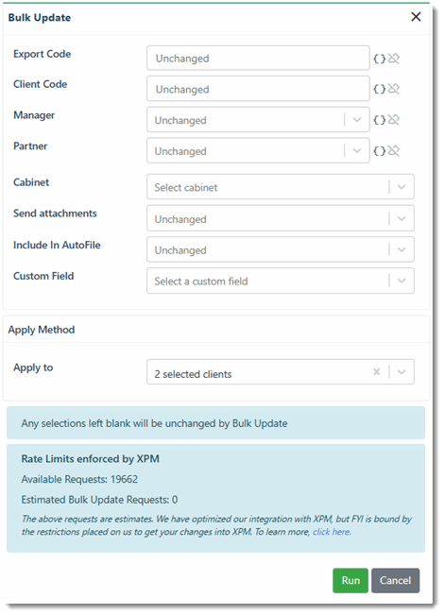This screenshot has height=615, width=444.
Task: Click the unlink icon next to Partner
Action: tap(393, 150)
